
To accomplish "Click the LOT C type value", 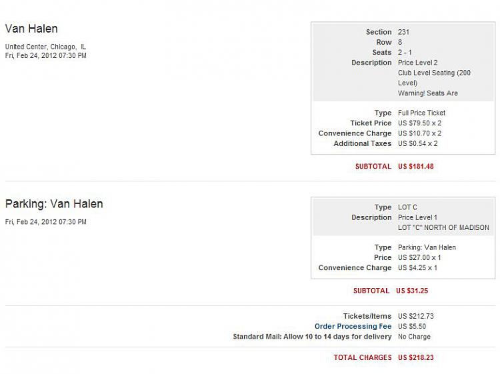I will point(407,207).
